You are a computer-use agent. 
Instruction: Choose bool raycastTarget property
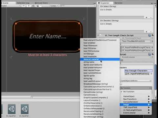(100, 70)
